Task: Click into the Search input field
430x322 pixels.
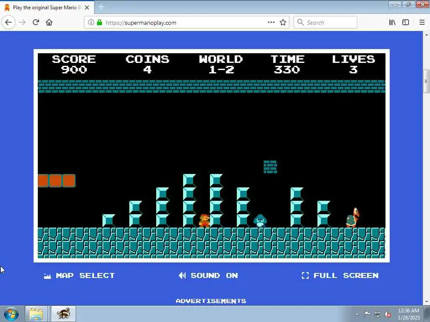Action: 325,23
